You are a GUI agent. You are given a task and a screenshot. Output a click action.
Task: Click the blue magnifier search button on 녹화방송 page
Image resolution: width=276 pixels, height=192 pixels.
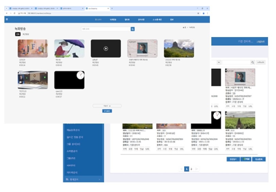tap(132, 29)
